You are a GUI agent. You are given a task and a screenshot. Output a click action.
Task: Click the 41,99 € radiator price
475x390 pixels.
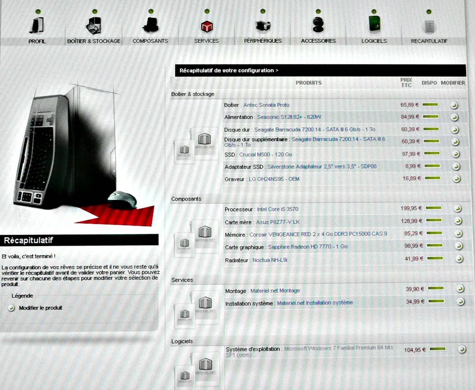click(x=414, y=259)
